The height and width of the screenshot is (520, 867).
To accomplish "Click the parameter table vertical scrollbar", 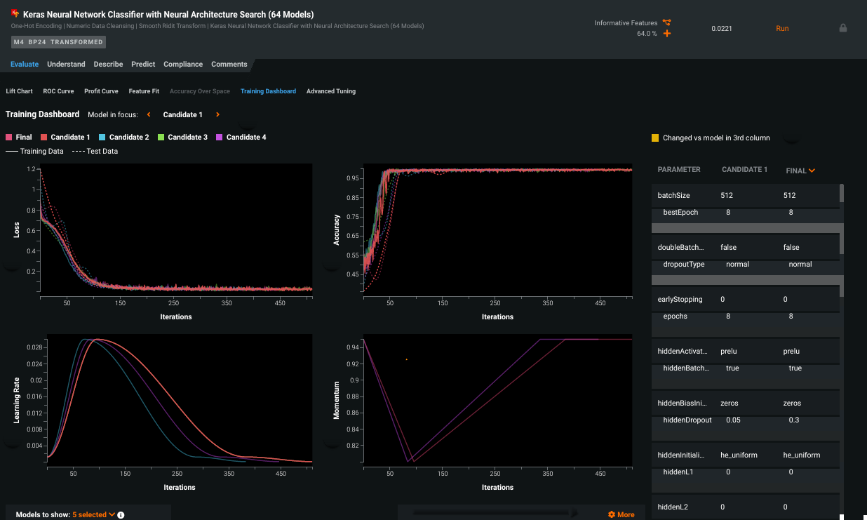I will tap(841, 225).
